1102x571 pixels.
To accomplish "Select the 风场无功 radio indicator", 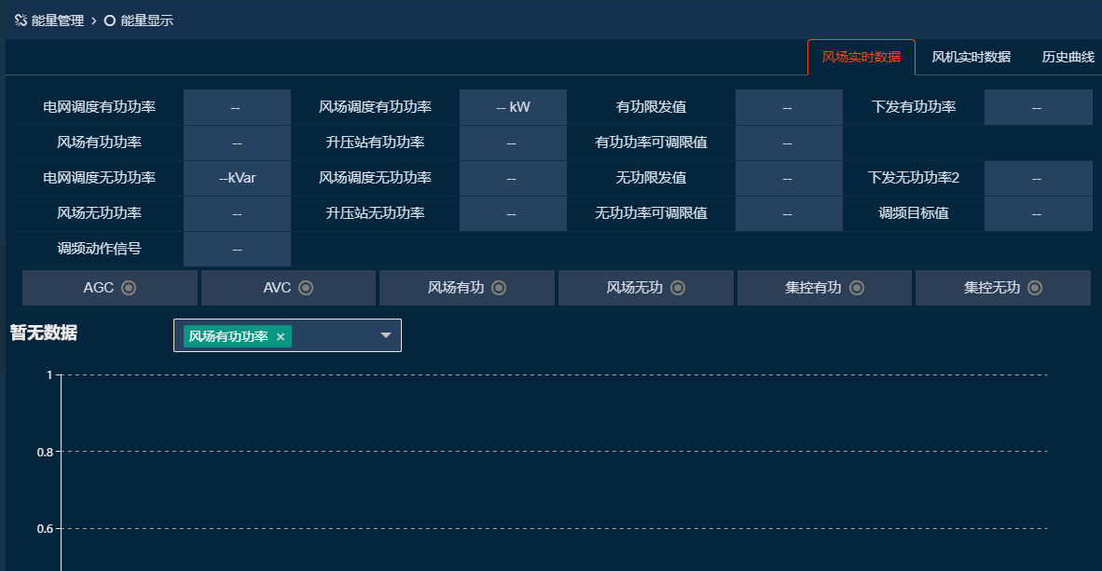I will pos(678,288).
